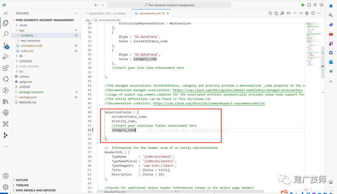
Task: Open the Manage gear icon
Action: pyautogui.click(x=5, y=187)
